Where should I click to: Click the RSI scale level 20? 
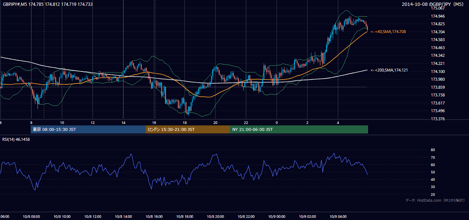(x=433, y=194)
